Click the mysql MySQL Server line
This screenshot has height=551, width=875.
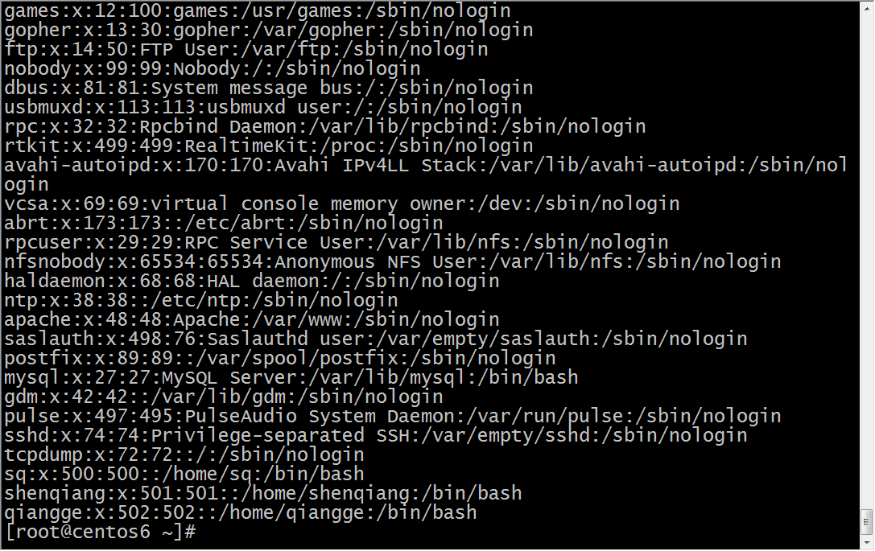pos(291,377)
